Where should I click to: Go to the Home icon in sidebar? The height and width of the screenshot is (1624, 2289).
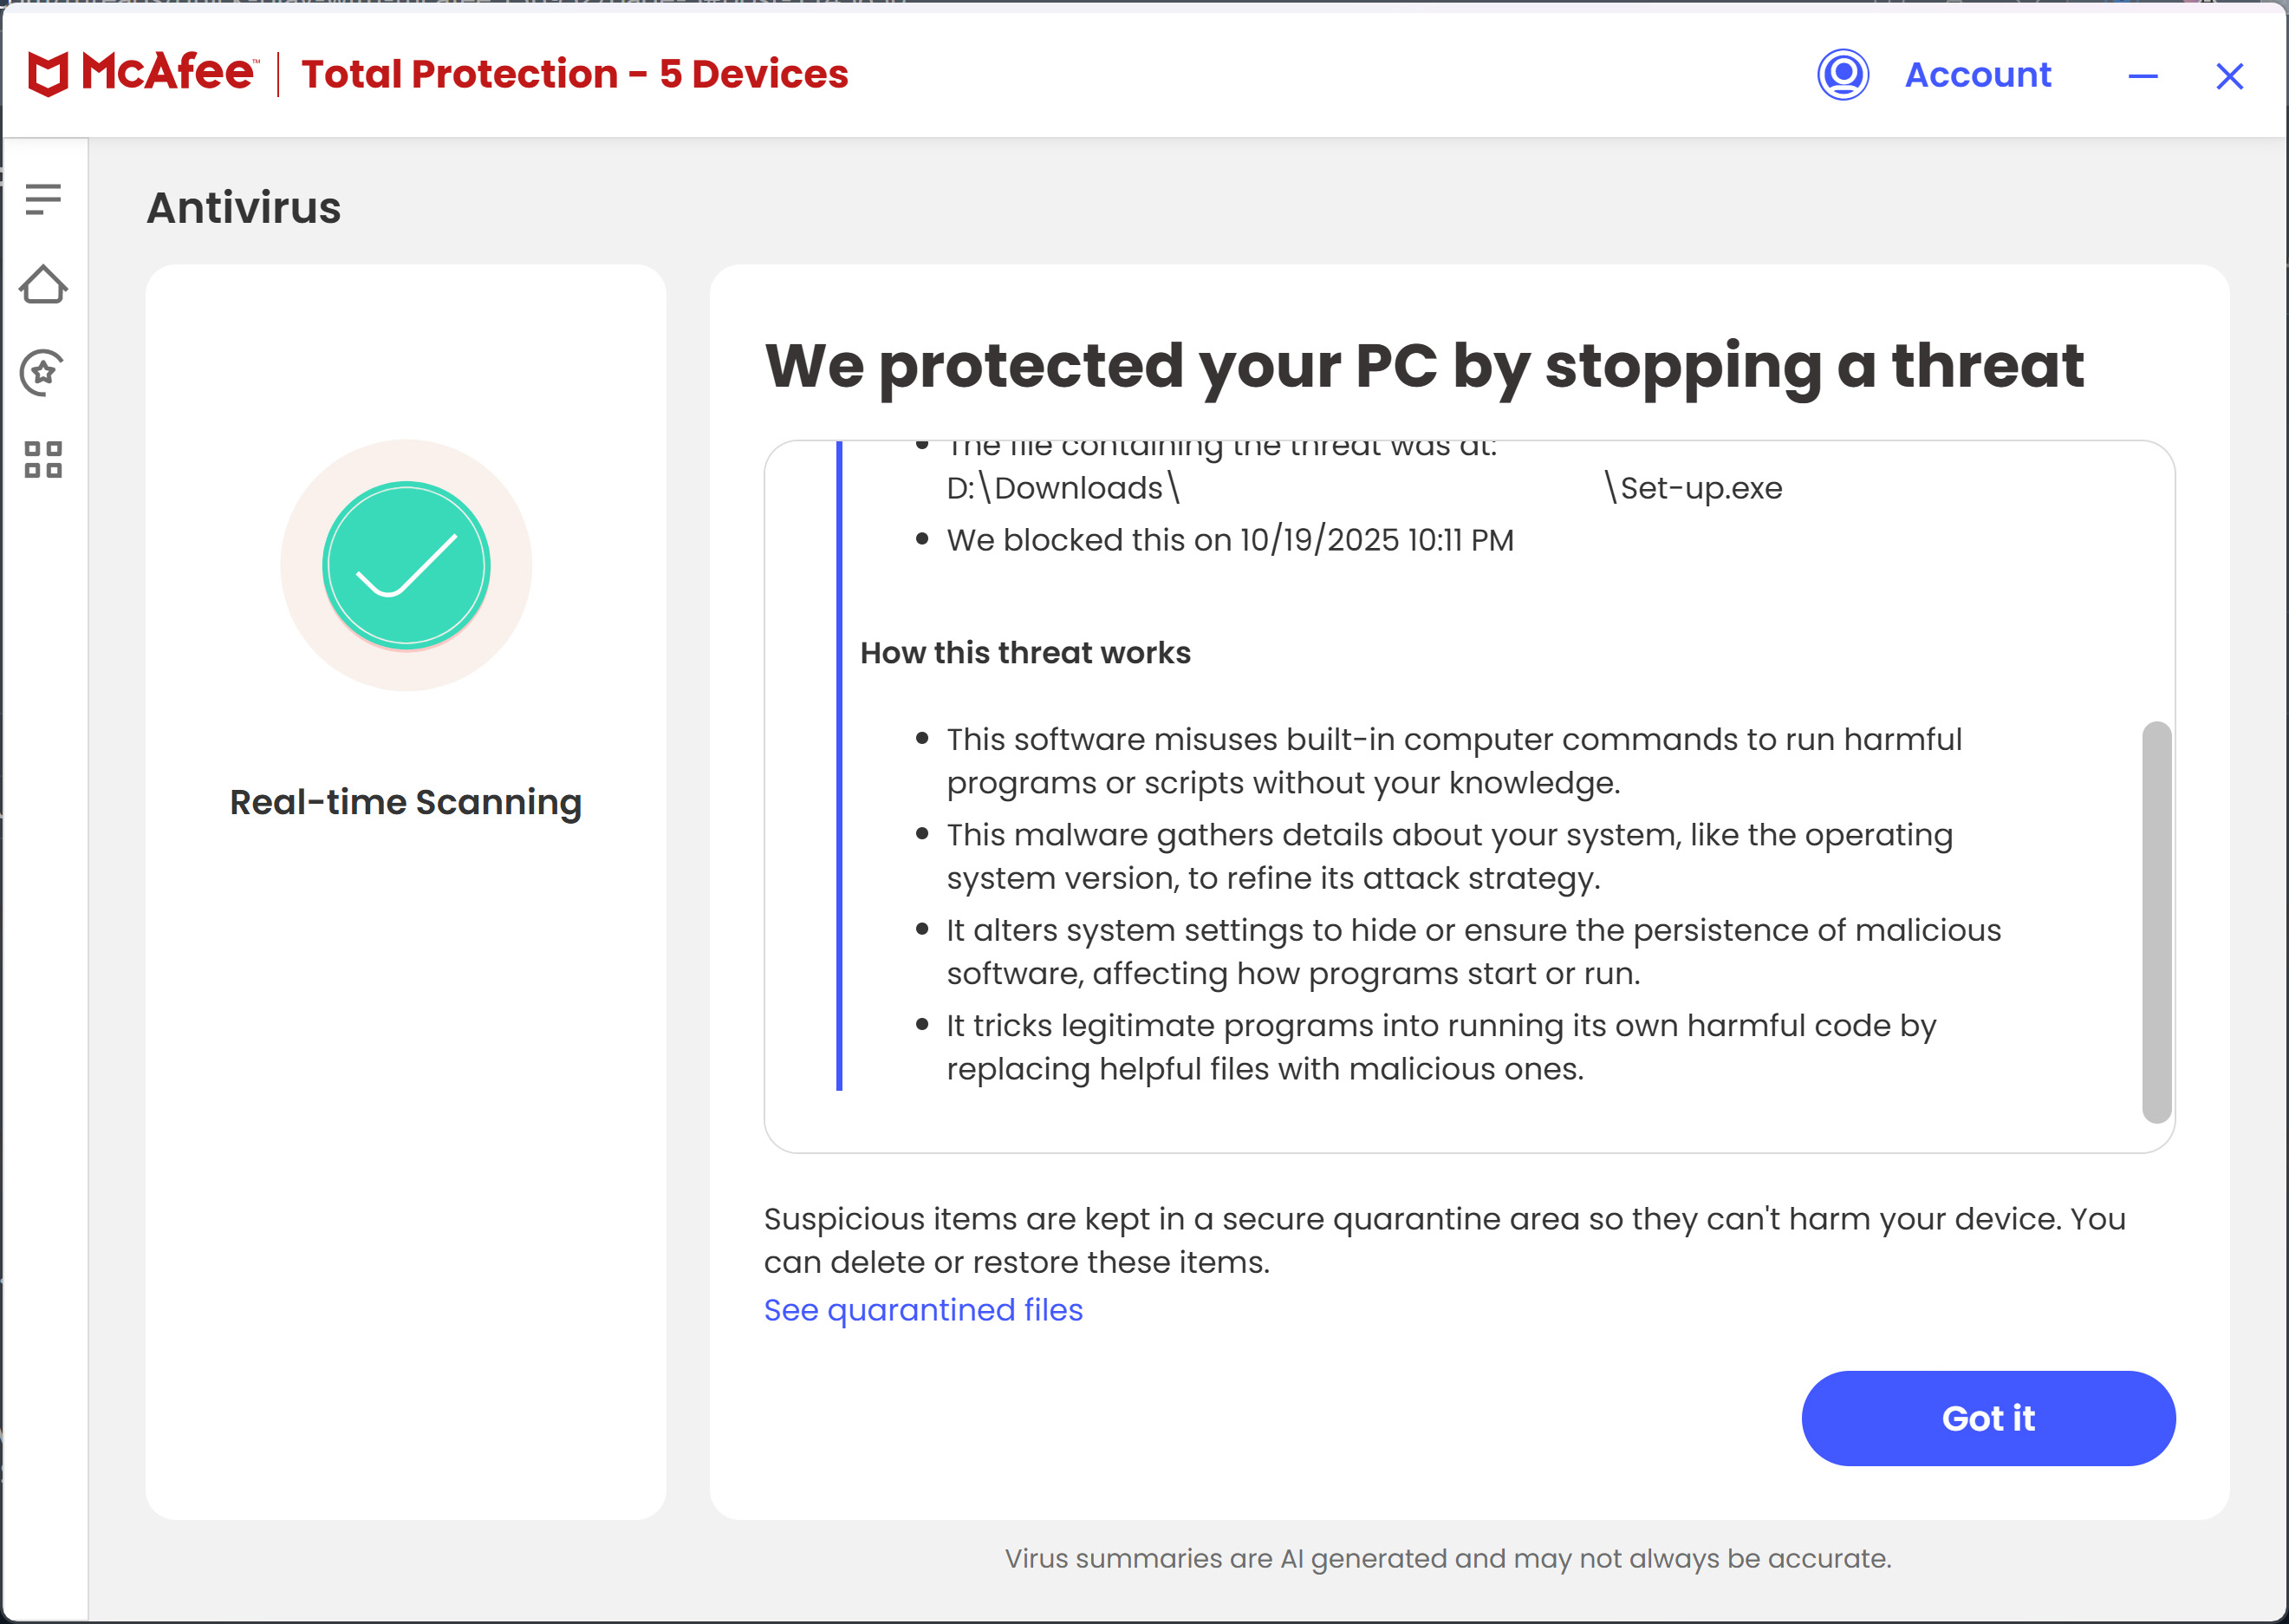tap(43, 285)
